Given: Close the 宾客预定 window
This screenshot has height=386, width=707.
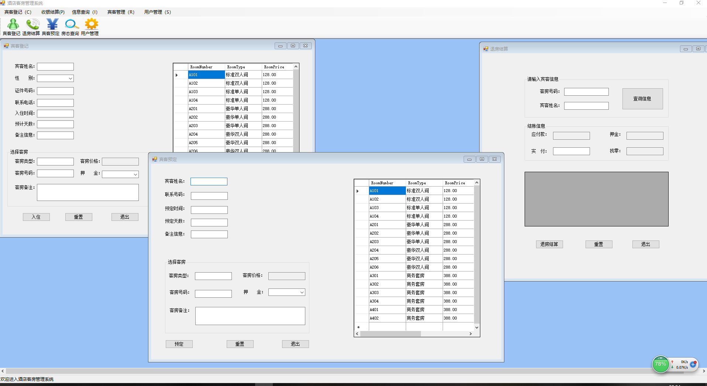Looking at the screenshot, I should (494, 159).
